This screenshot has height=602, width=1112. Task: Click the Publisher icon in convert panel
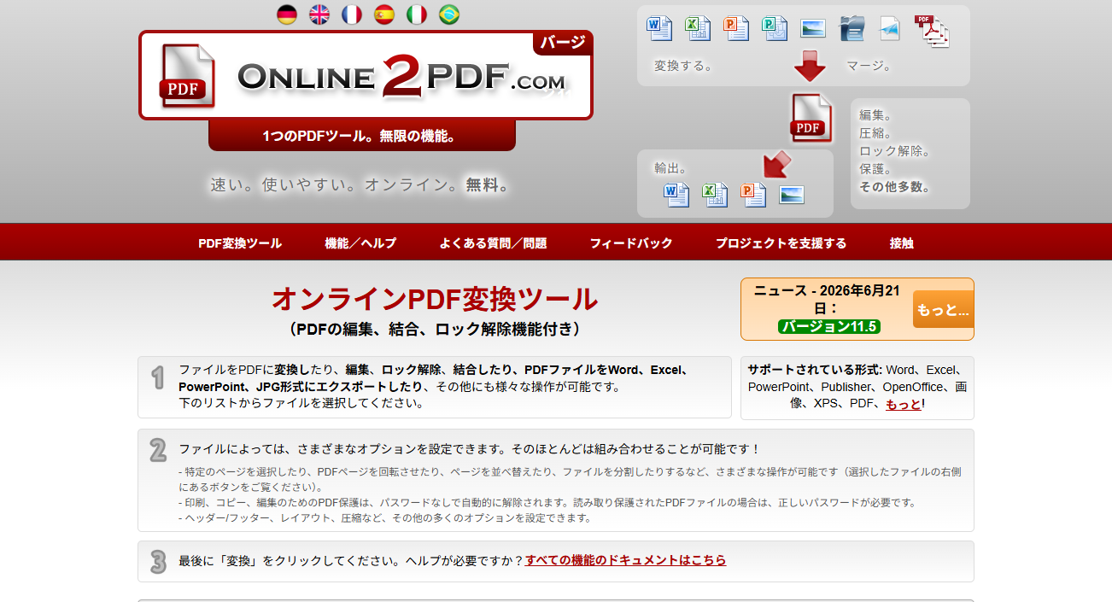pos(774,28)
